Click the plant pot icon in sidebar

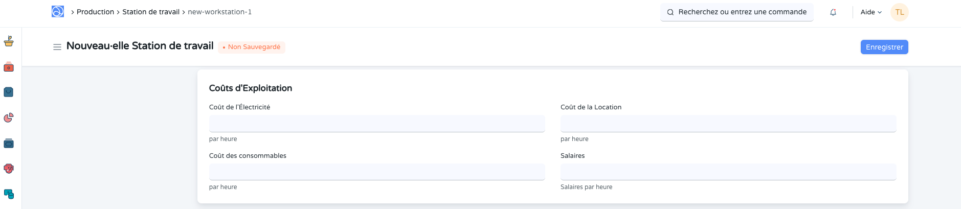point(9,41)
